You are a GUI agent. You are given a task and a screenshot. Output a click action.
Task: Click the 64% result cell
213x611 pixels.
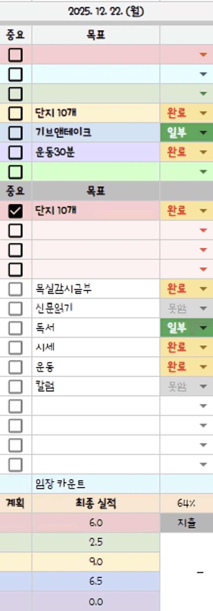(186, 503)
